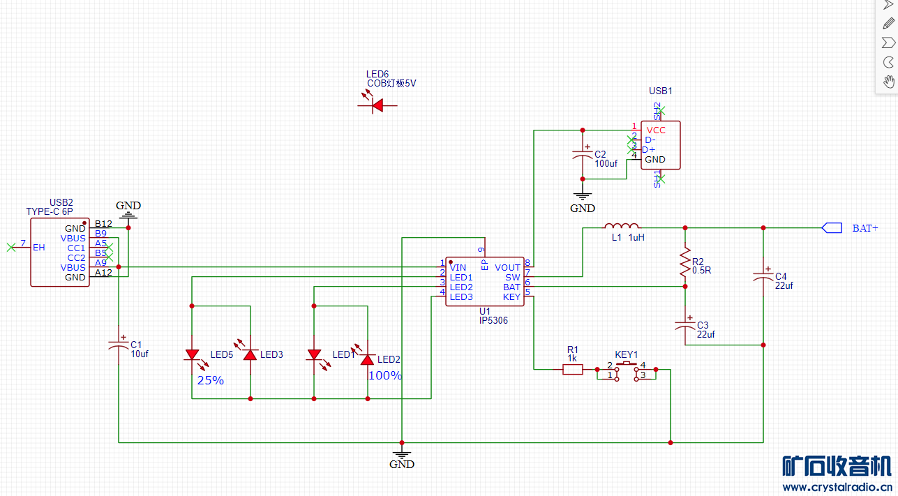
Task: Click the '25%' annotation text
Action: 211,381
